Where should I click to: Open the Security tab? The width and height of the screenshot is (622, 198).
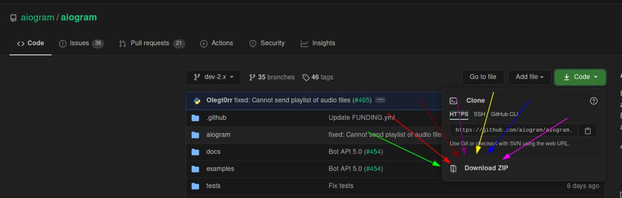(x=267, y=43)
